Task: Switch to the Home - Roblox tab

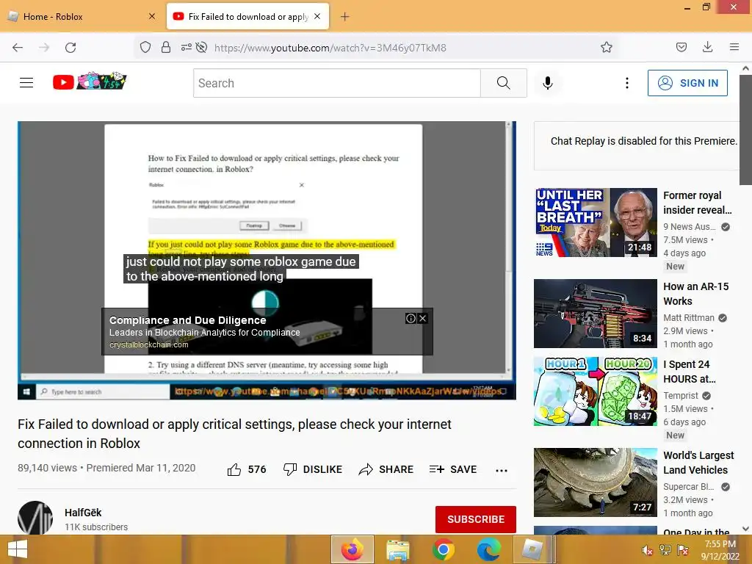Action: pos(79,17)
